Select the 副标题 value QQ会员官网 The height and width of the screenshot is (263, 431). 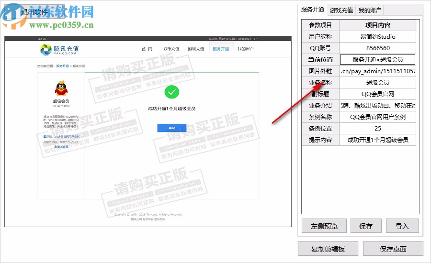click(x=378, y=94)
